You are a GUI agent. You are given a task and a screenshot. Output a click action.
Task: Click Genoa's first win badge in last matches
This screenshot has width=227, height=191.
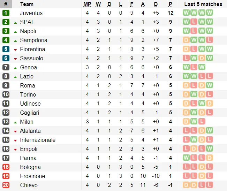tap(186, 67)
